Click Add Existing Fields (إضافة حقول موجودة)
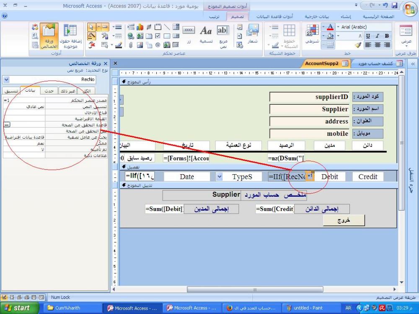This screenshot has width=419, height=314. (x=70, y=36)
